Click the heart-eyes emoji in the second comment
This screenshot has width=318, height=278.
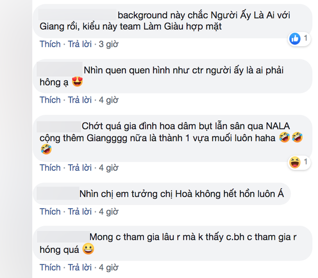[77, 82]
